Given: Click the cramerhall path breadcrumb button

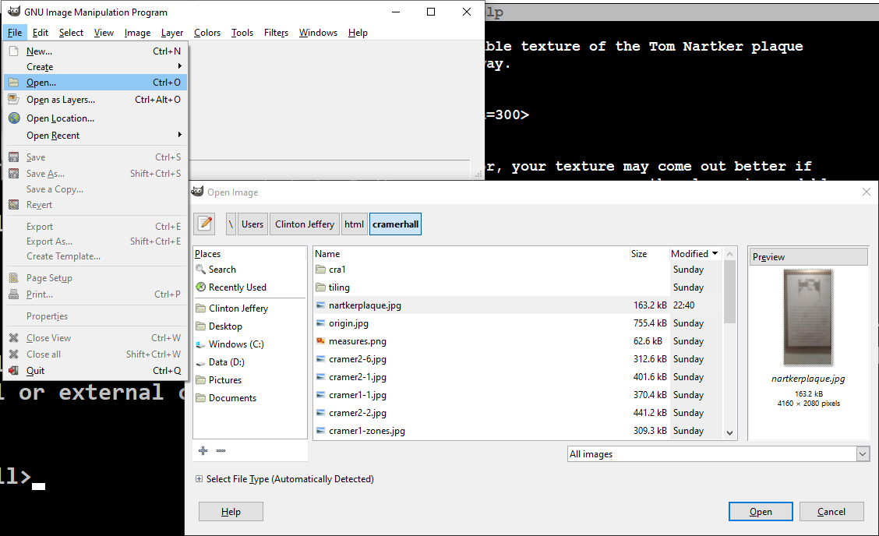Looking at the screenshot, I should (395, 224).
